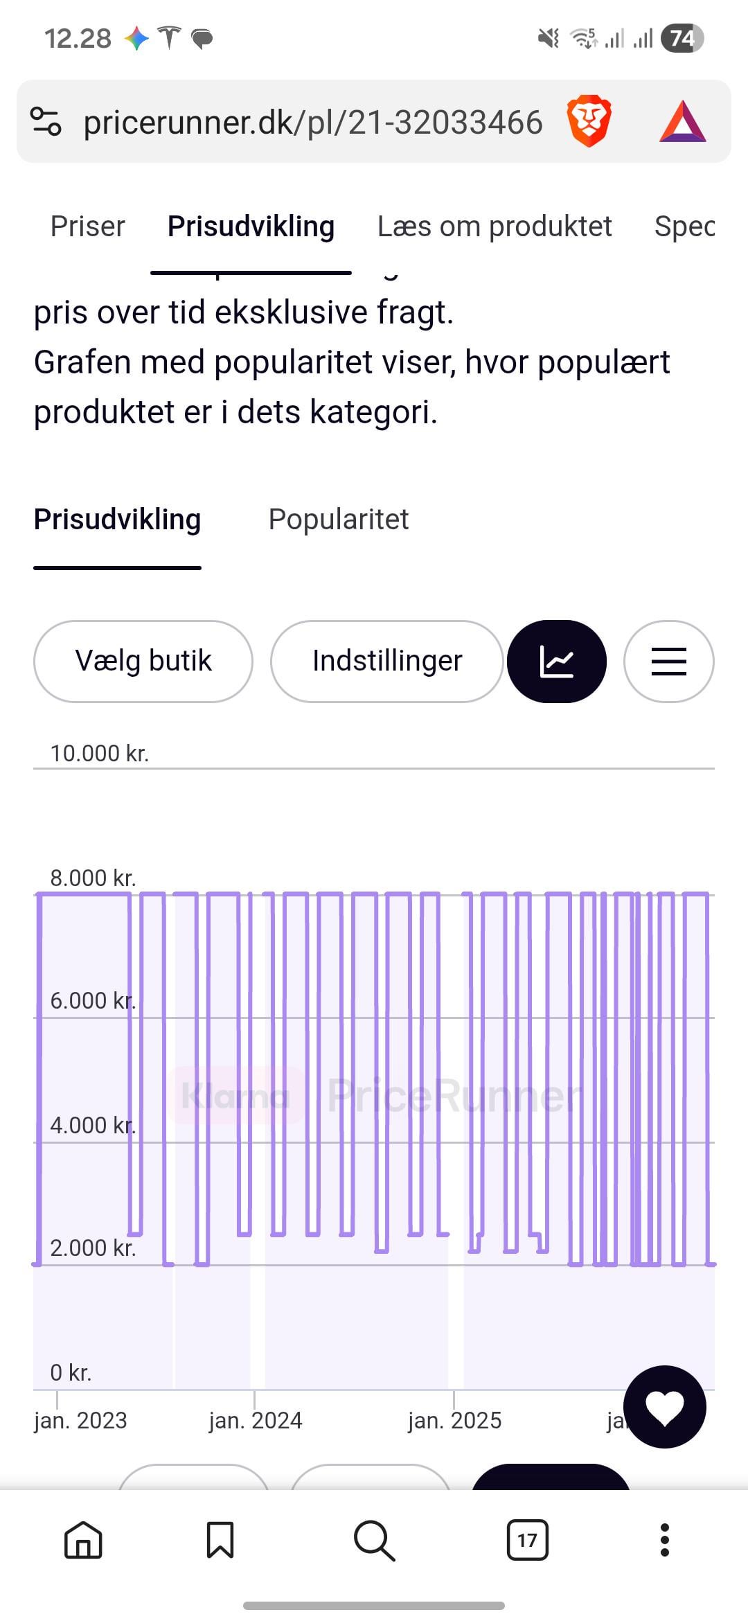Open browser bookmarks
The width and height of the screenshot is (748, 1621).
tap(220, 1540)
